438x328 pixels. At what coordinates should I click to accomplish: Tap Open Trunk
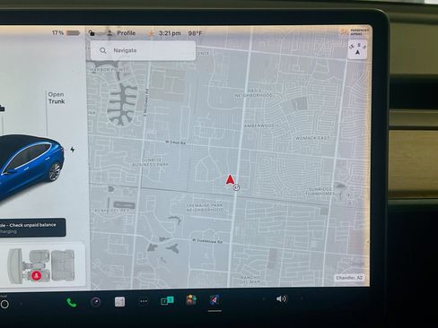(x=57, y=98)
